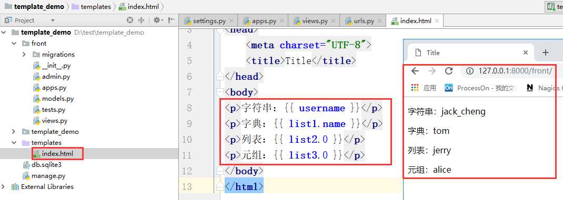
Task: Expand the inner template_demo package folder
Action: pos(14,132)
